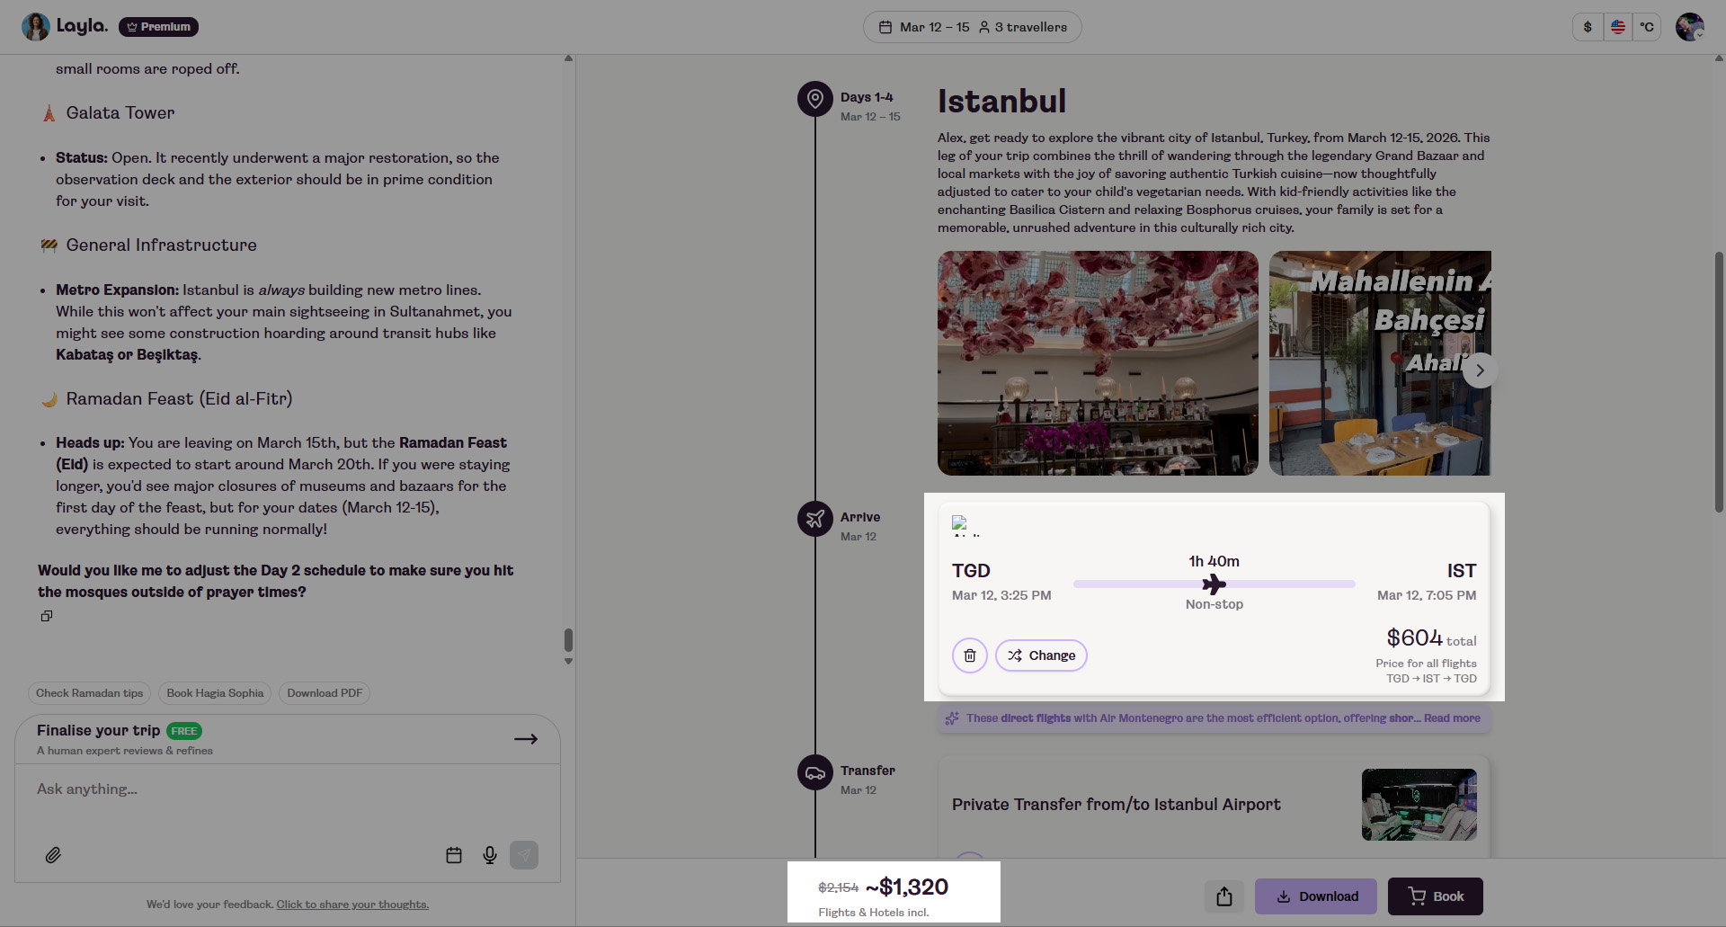Click the share itinerary icon
Screen dimensions: 1726x927
[x=1223, y=896]
